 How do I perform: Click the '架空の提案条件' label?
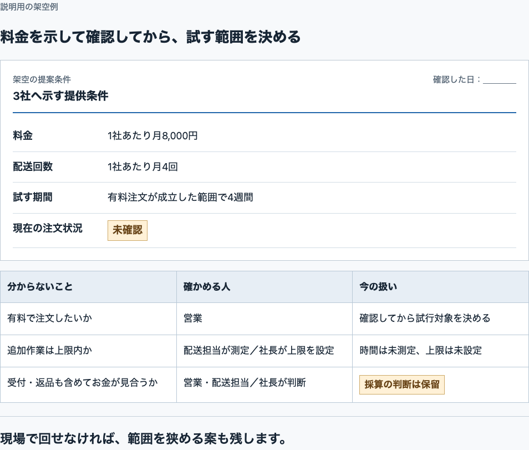[x=42, y=79]
